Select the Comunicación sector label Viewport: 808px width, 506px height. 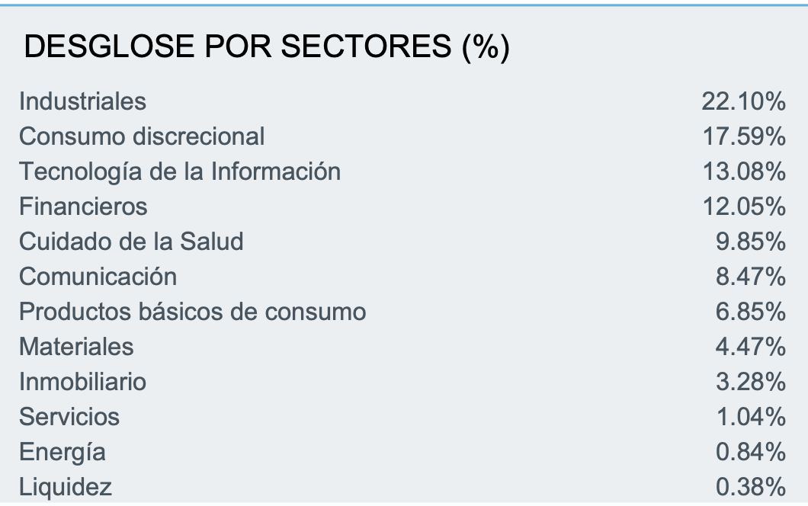pyautogui.click(x=98, y=277)
